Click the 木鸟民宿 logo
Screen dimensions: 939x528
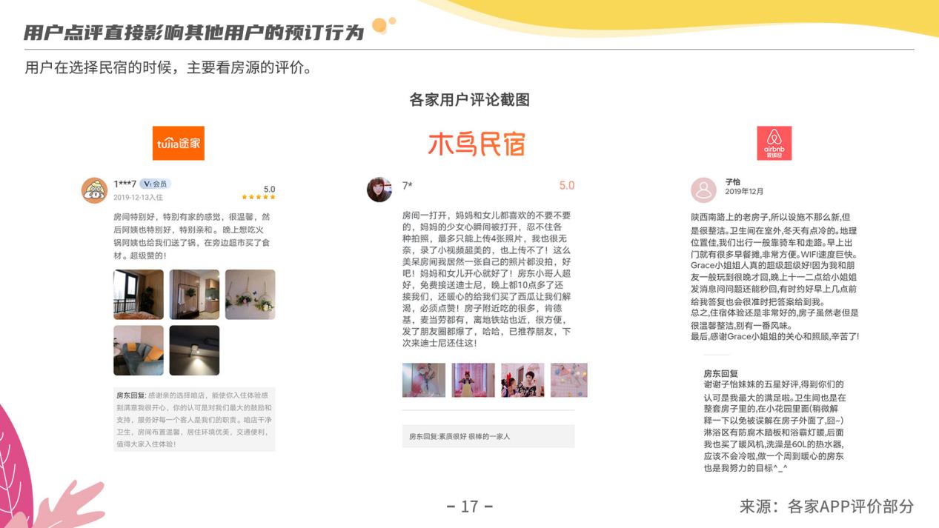476,144
